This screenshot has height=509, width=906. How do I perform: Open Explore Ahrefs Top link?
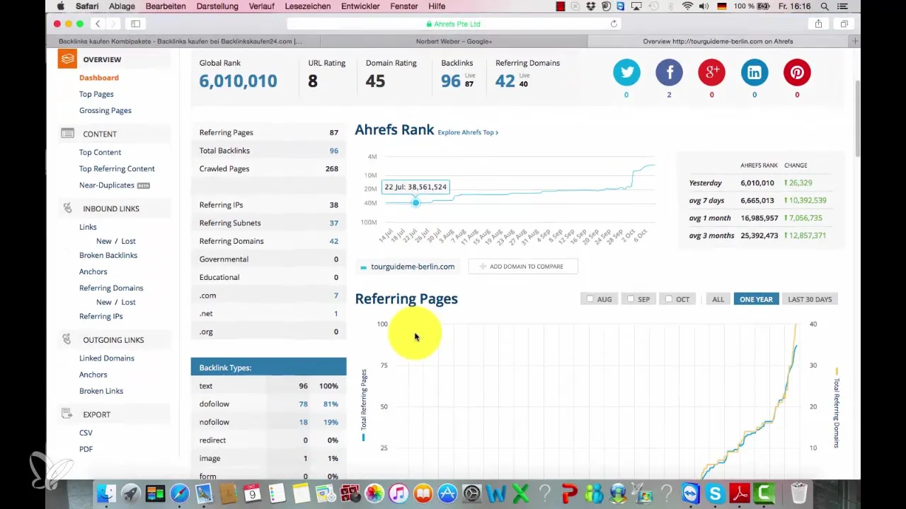point(468,132)
